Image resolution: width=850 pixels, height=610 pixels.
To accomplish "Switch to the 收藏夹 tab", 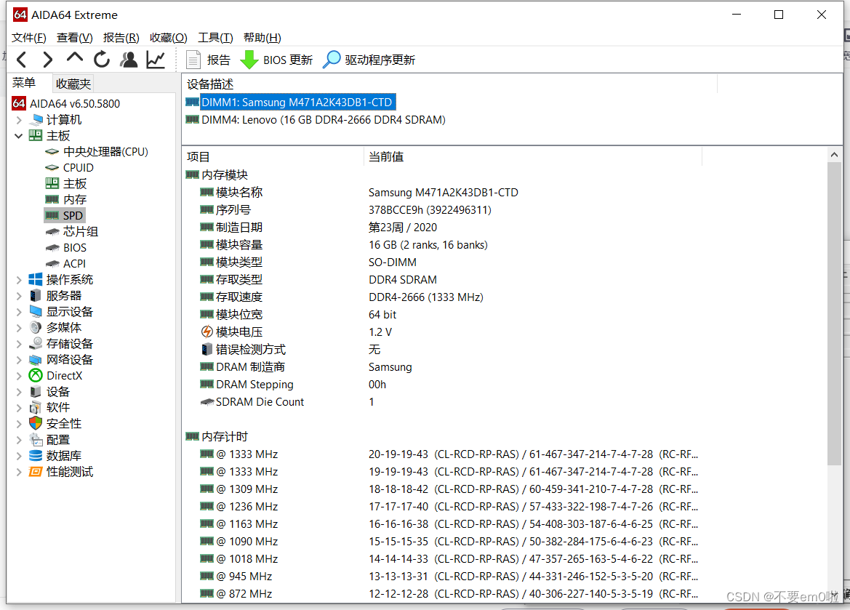I will point(73,84).
